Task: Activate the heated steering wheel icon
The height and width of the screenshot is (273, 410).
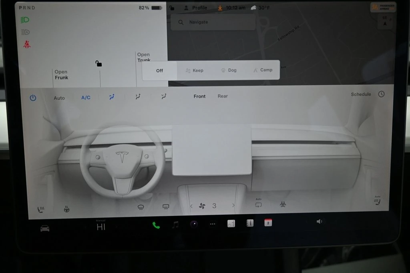Action: [66, 209]
